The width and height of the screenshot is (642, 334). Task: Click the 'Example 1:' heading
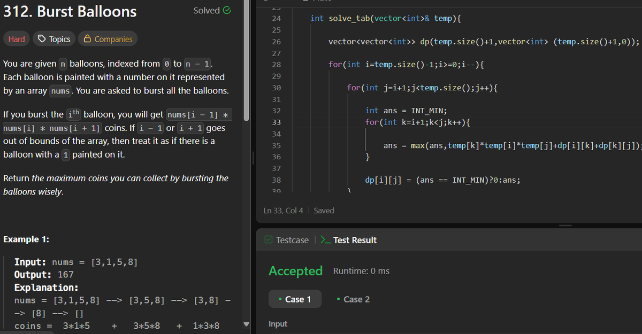26,239
